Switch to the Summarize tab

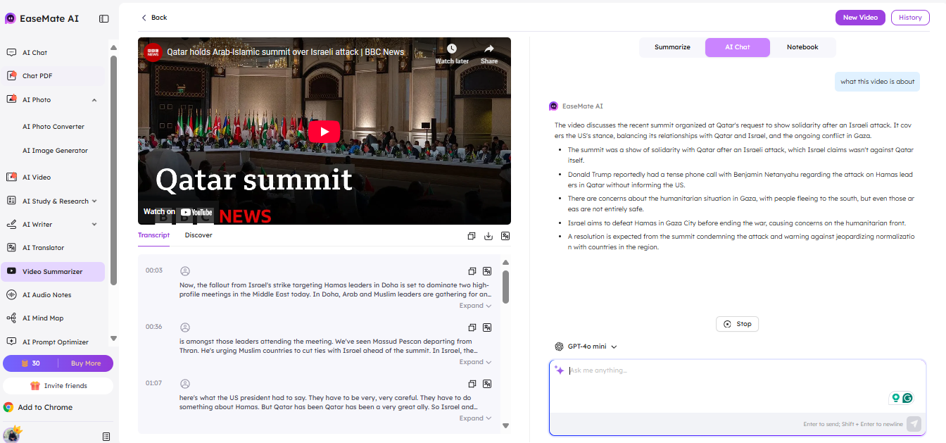click(672, 47)
